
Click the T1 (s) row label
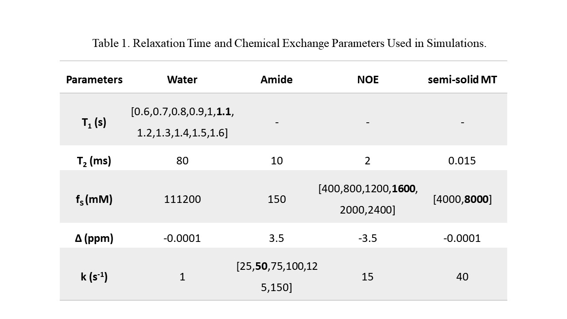[94, 123]
